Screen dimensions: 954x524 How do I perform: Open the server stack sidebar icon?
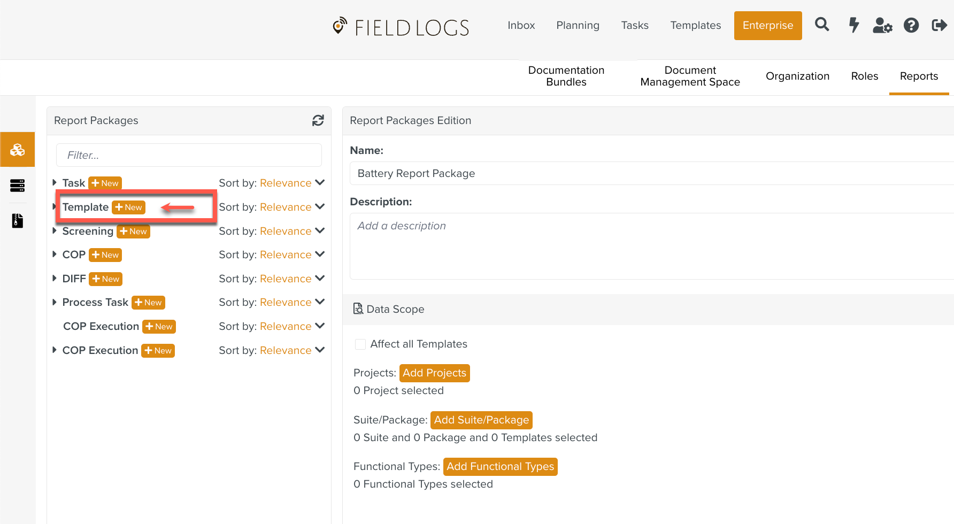tap(18, 186)
